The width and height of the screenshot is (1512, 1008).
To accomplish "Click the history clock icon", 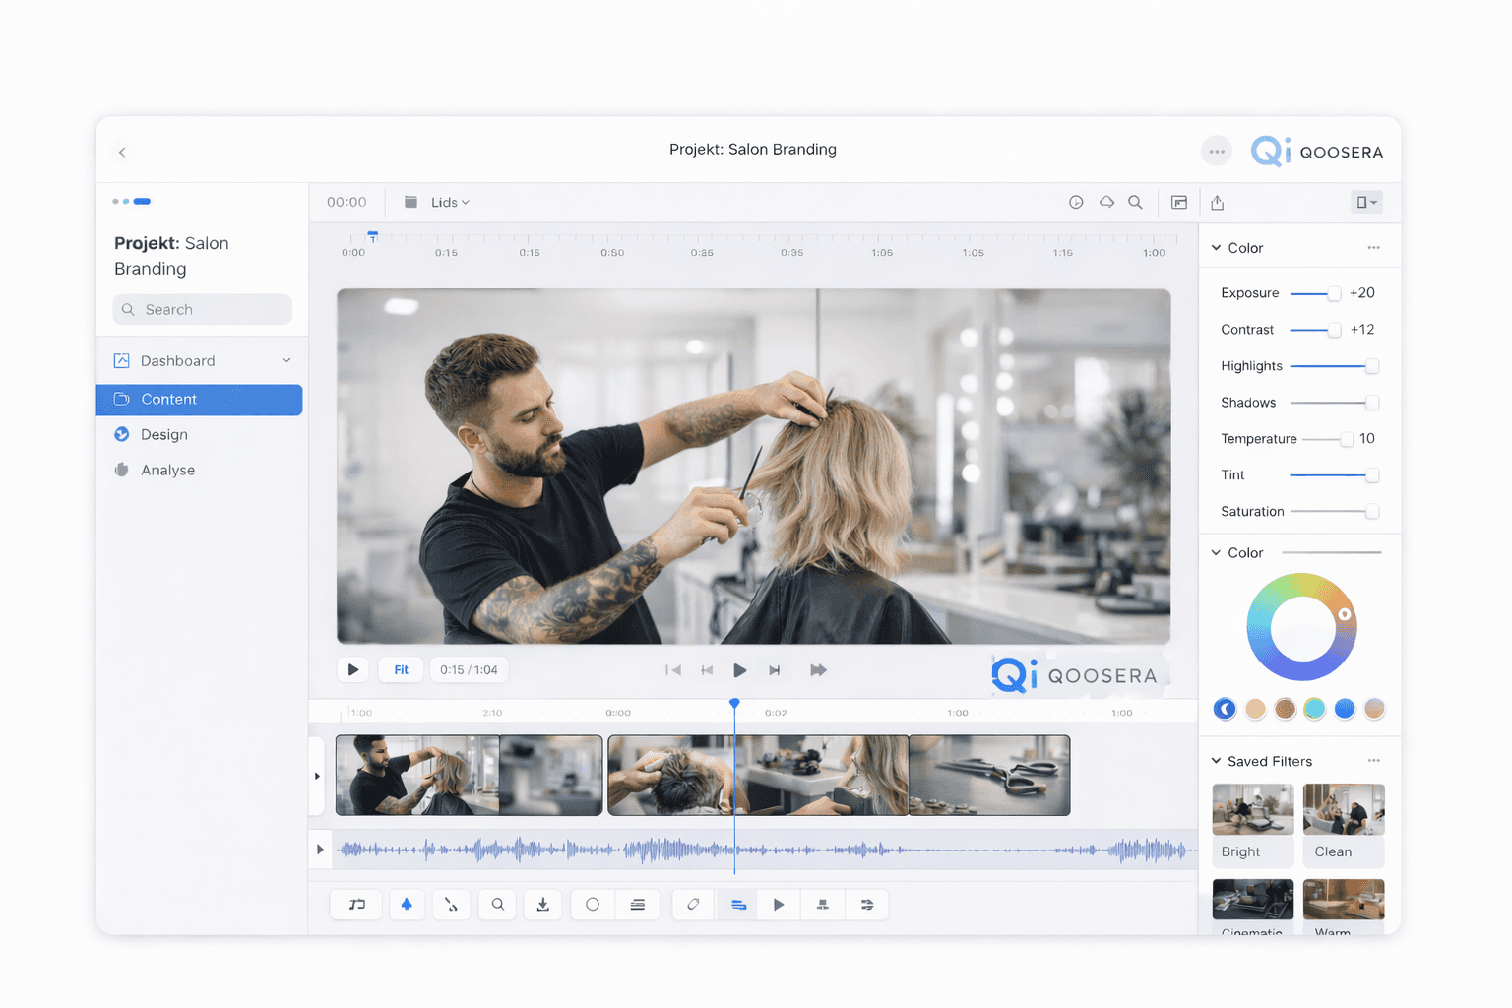I will coord(1076,202).
